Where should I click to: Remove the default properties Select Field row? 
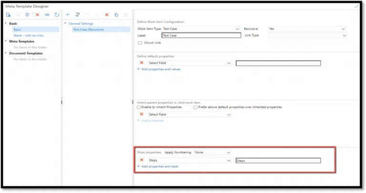point(142,63)
